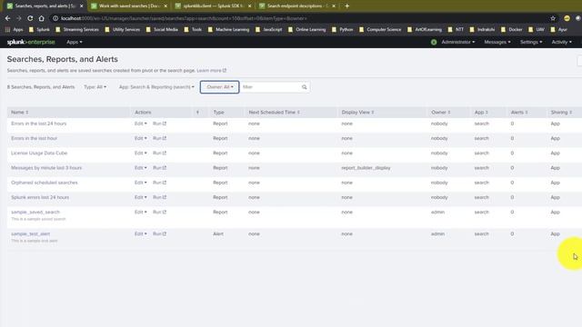
Task: Open the sample_test_alert entry
Action: click(x=30, y=234)
